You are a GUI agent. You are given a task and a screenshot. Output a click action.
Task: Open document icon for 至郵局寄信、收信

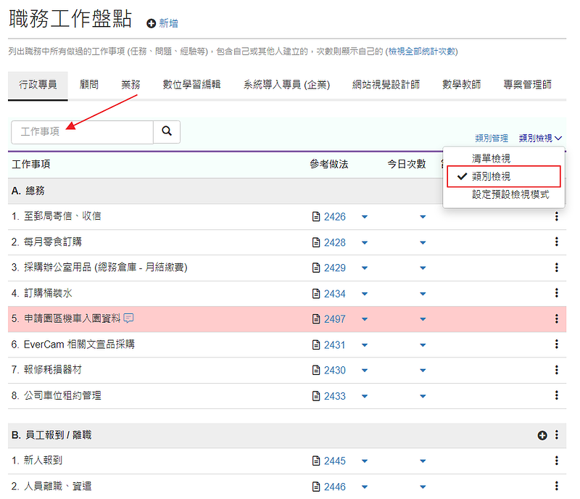(316, 217)
